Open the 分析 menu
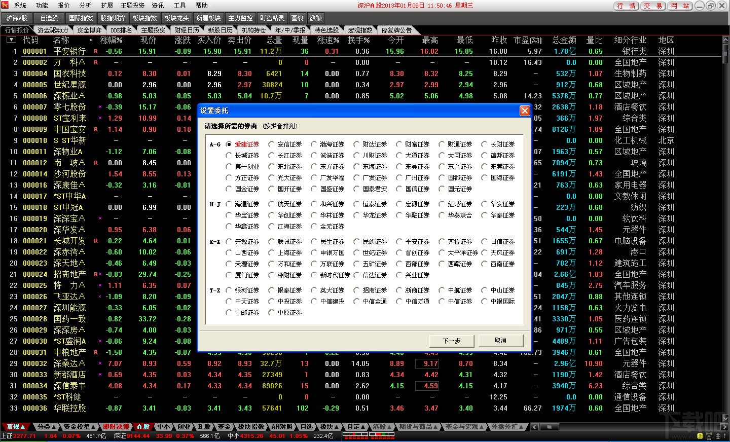The height and width of the screenshot is (442, 730). click(86, 6)
